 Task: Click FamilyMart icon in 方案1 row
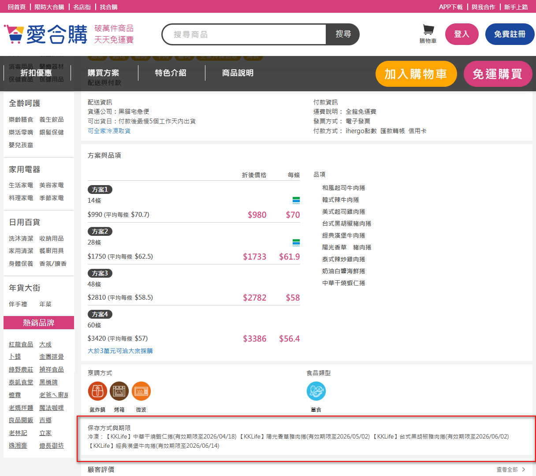[x=296, y=201]
